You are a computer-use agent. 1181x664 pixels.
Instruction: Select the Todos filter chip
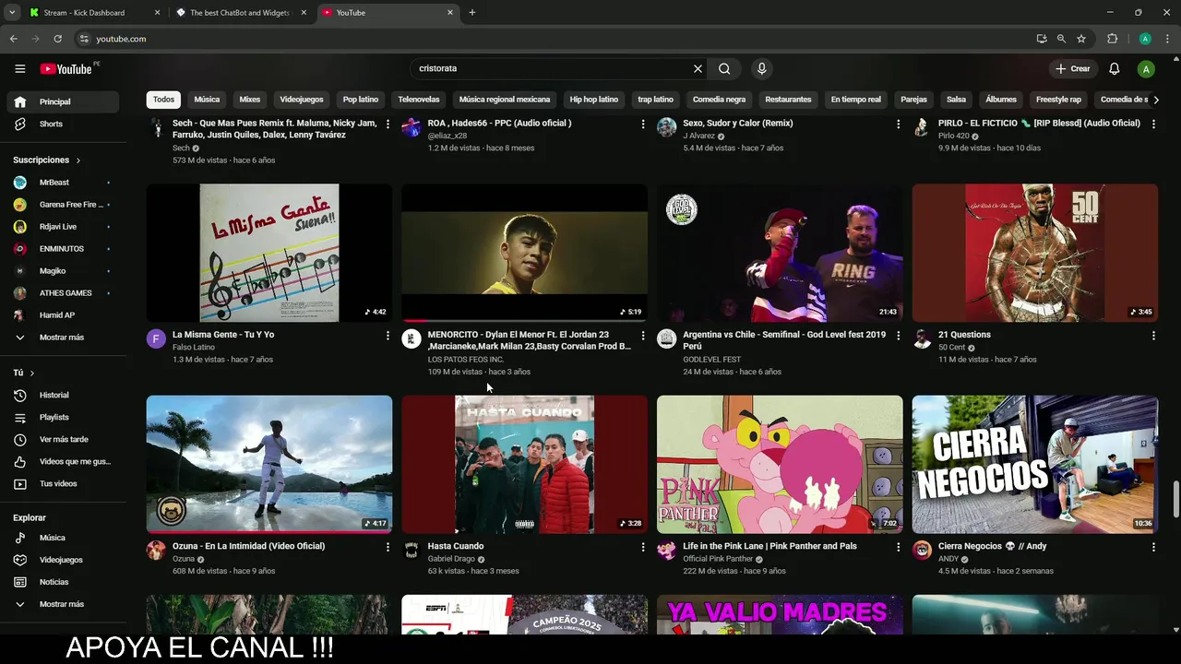click(x=163, y=100)
